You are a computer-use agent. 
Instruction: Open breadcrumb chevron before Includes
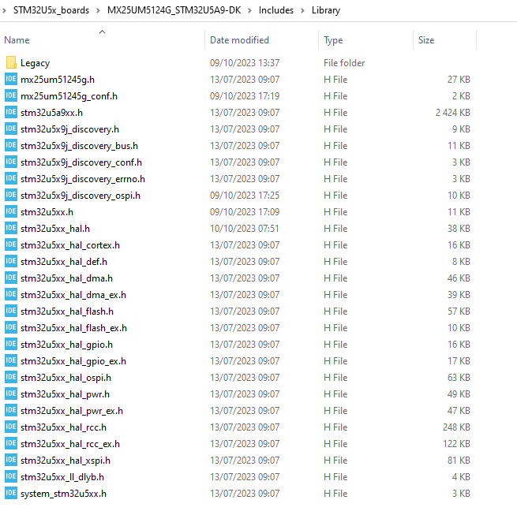[x=250, y=10]
